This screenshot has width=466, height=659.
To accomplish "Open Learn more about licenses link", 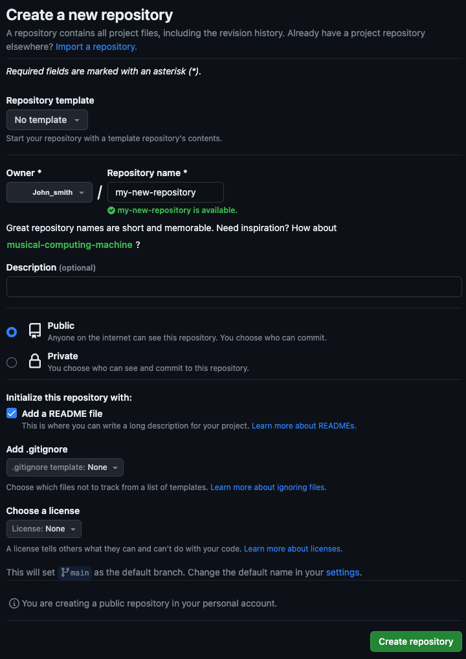I will click(293, 548).
